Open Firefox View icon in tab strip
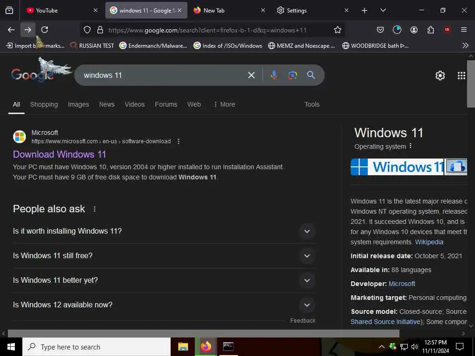 click(x=9, y=10)
